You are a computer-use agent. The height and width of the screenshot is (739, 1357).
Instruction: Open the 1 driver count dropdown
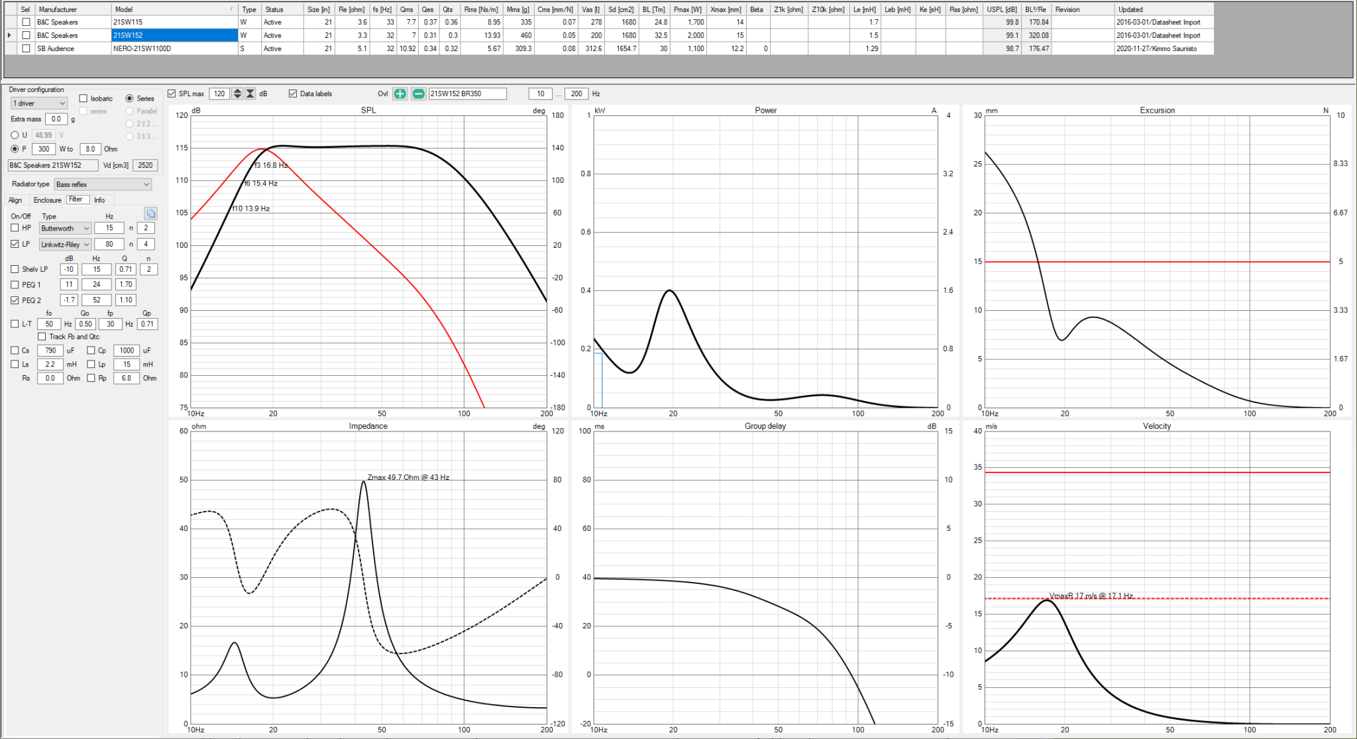click(39, 103)
